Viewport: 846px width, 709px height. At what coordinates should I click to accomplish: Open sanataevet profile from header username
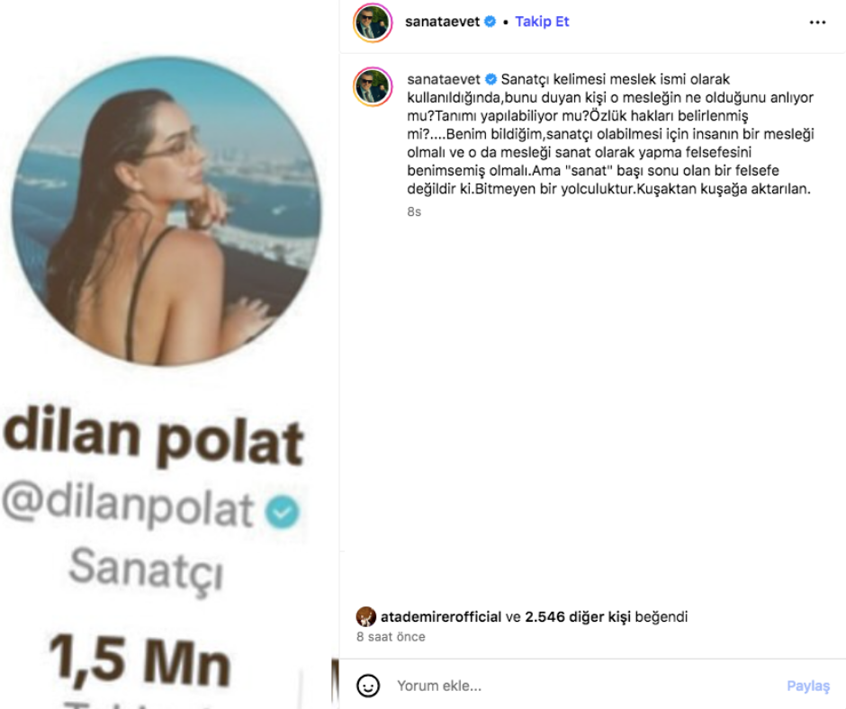click(442, 22)
